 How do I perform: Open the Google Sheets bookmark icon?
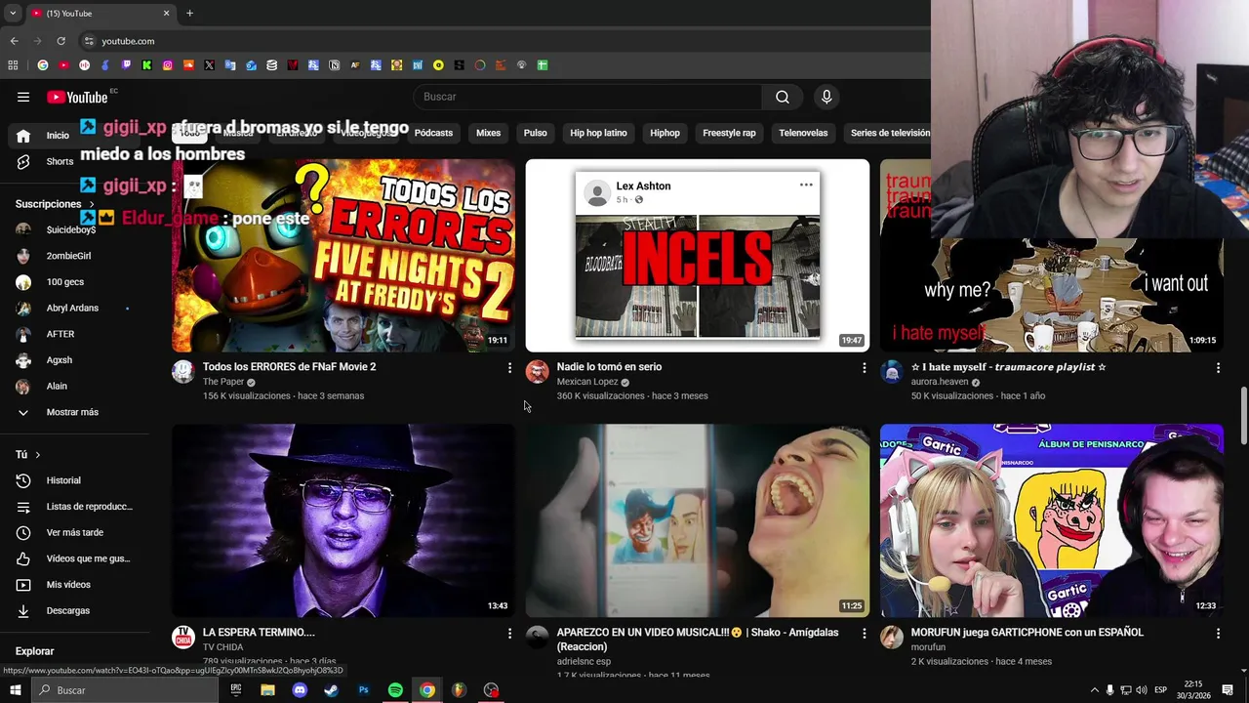point(543,65)
